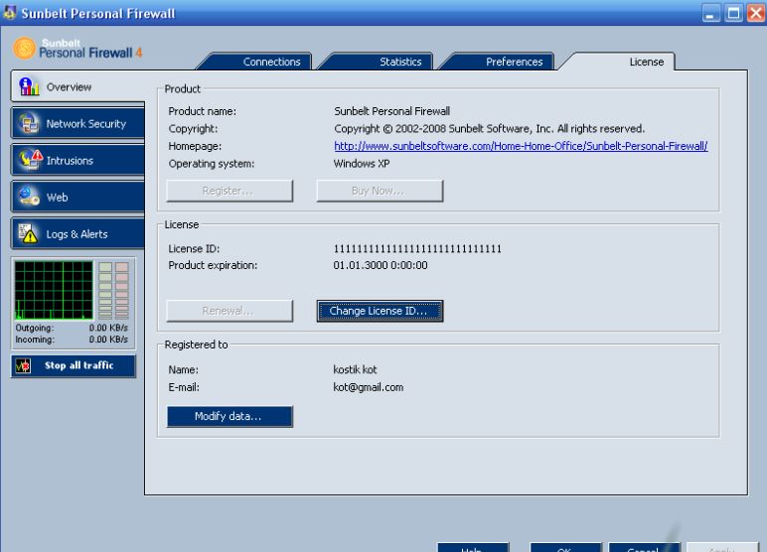
Task: Click Change License ID... button
Action: click(380, 311)
